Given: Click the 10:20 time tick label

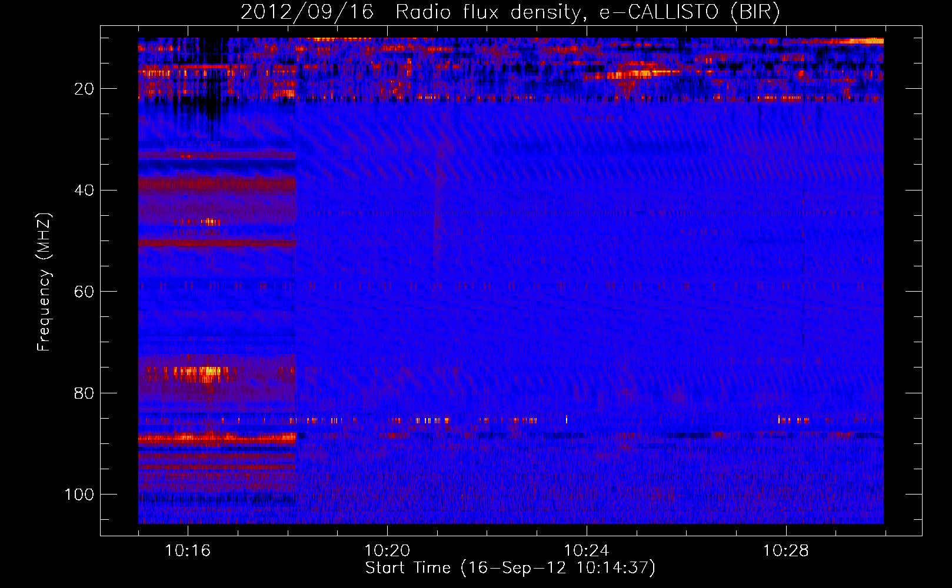Looking at the screenshot, I should pyautogui.click(x=387, y=551).
